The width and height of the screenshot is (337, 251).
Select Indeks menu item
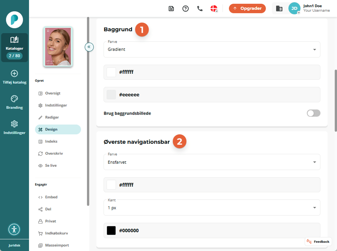[58, 141]
